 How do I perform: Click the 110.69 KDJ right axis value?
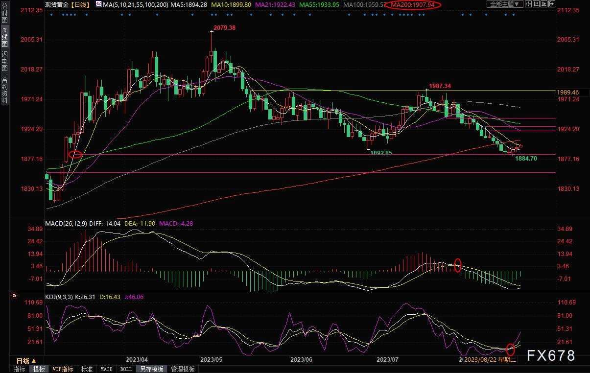point(566,303)
